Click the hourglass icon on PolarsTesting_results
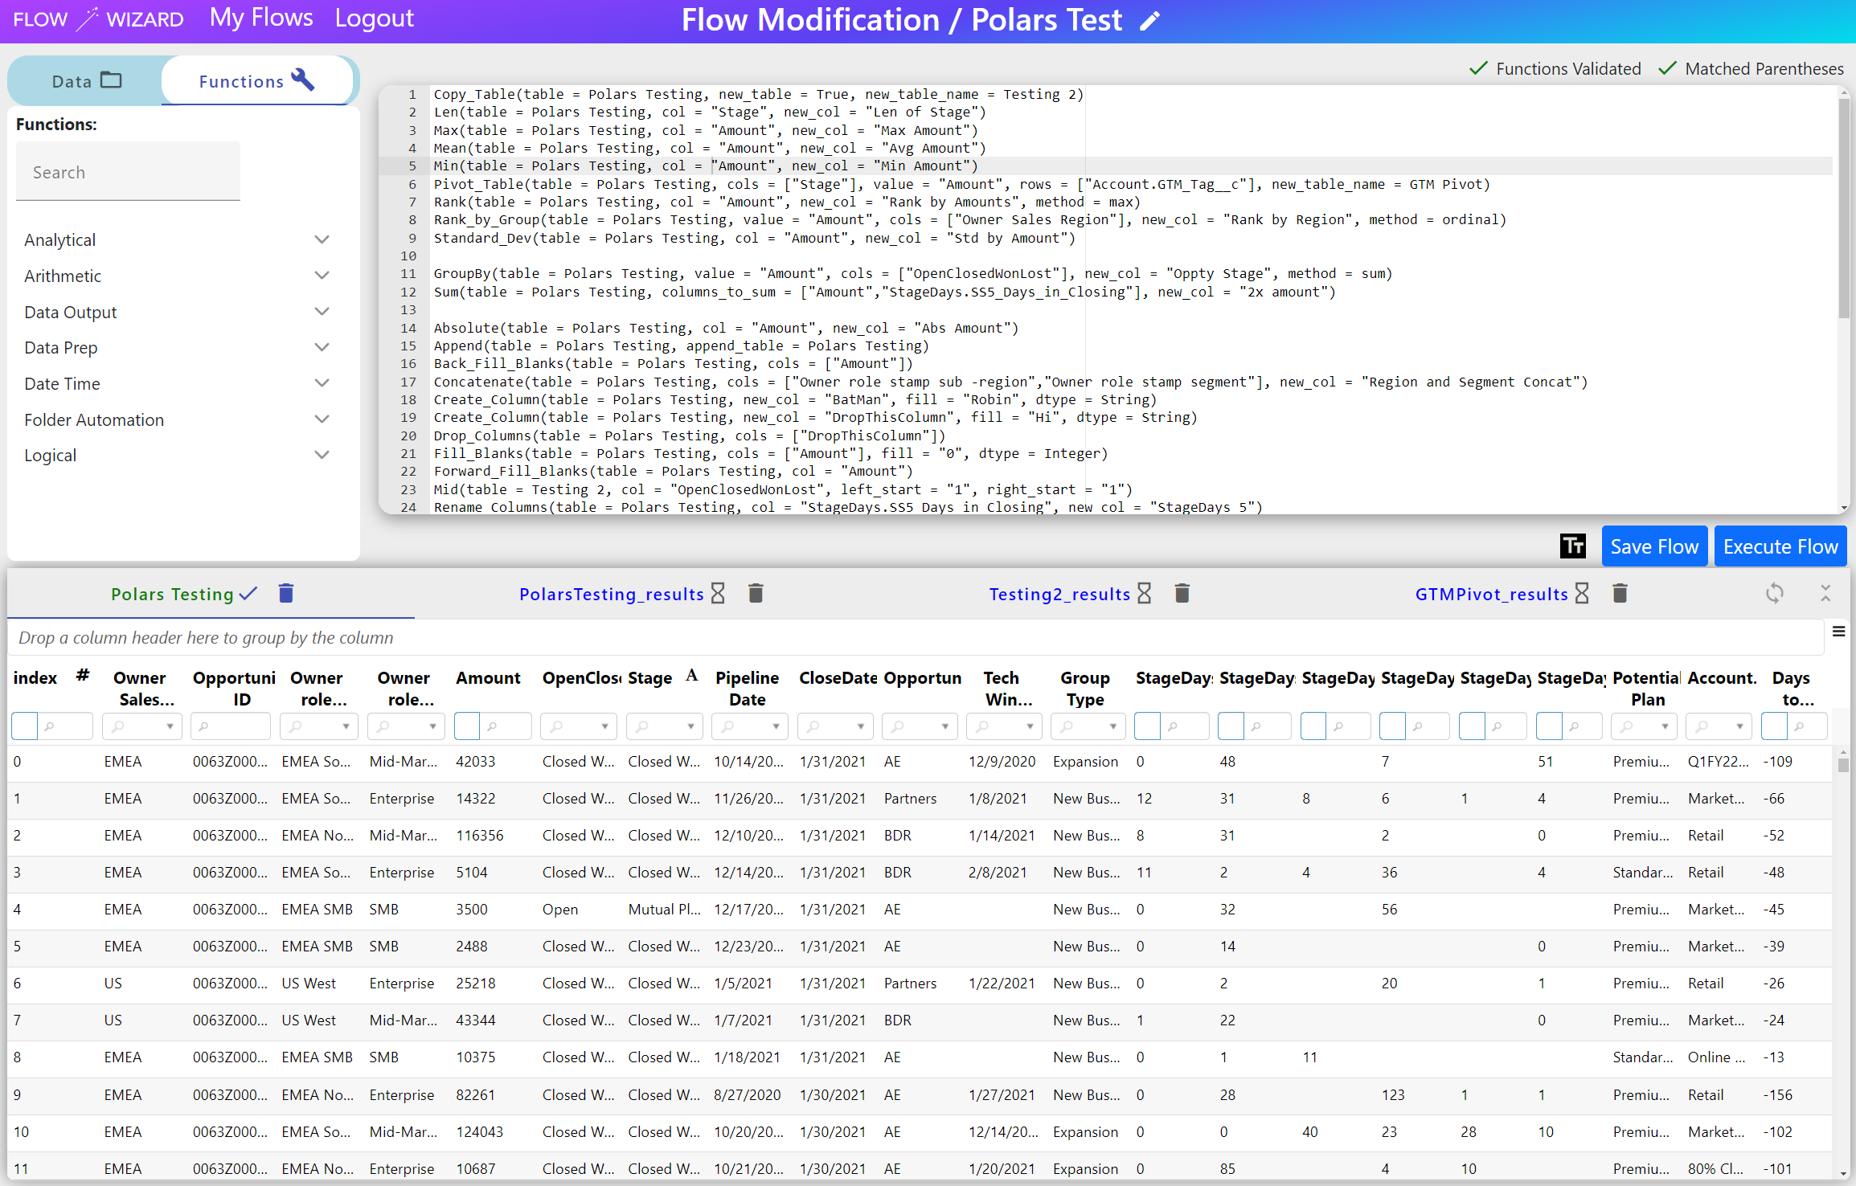Viewport: 1856px width, 1186px height. click(x=718, y=594)
